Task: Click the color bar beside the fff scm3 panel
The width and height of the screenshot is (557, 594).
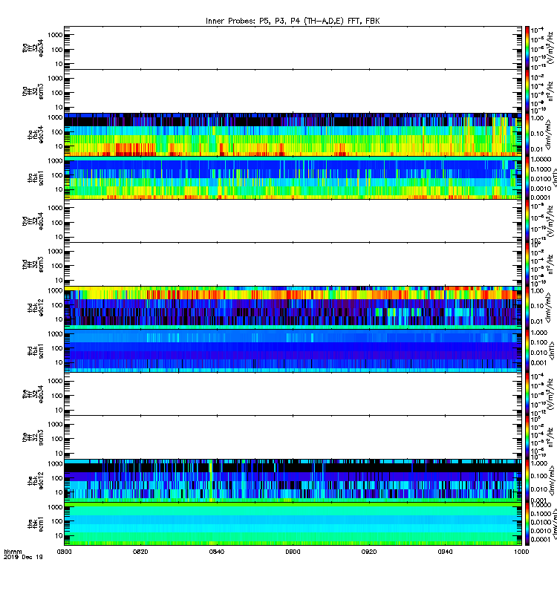Action: pyautogui.click(x=527, y=437)
